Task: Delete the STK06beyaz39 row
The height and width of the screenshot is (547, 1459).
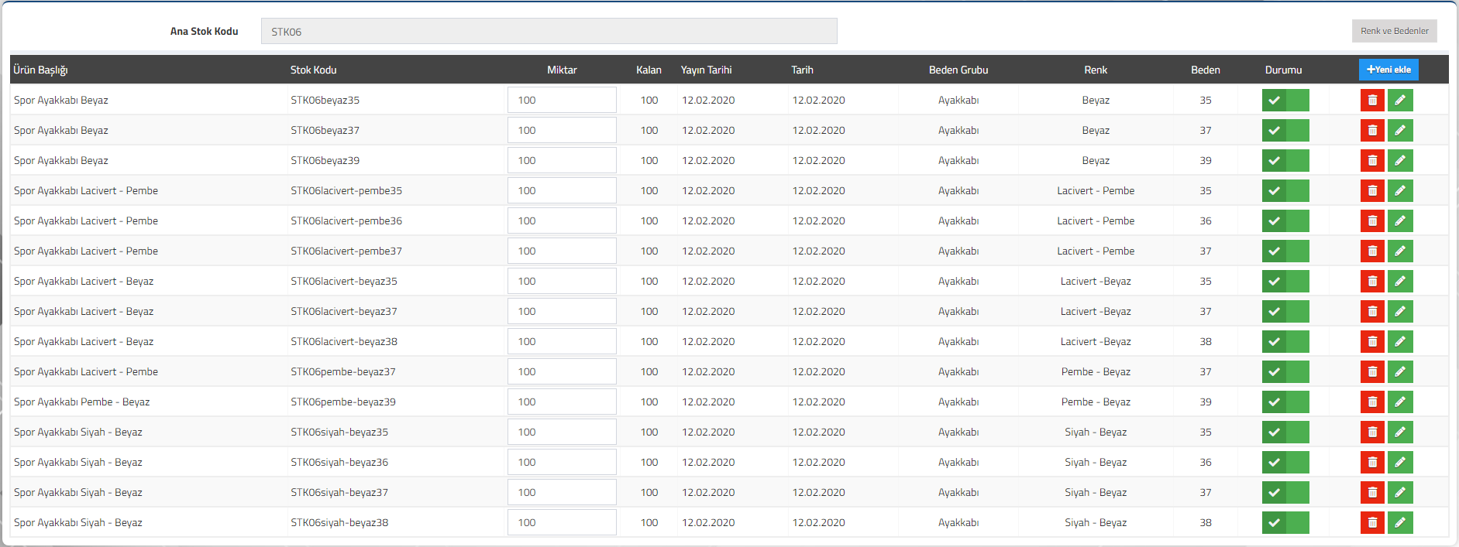Action: 1372,161
